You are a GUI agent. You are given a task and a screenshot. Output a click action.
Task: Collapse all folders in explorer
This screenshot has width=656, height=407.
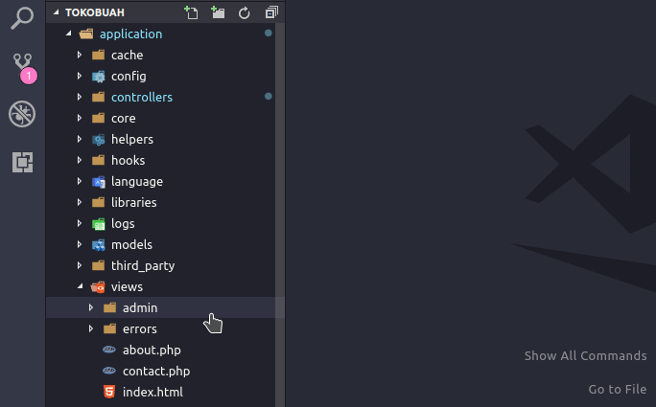click(271, 13)
